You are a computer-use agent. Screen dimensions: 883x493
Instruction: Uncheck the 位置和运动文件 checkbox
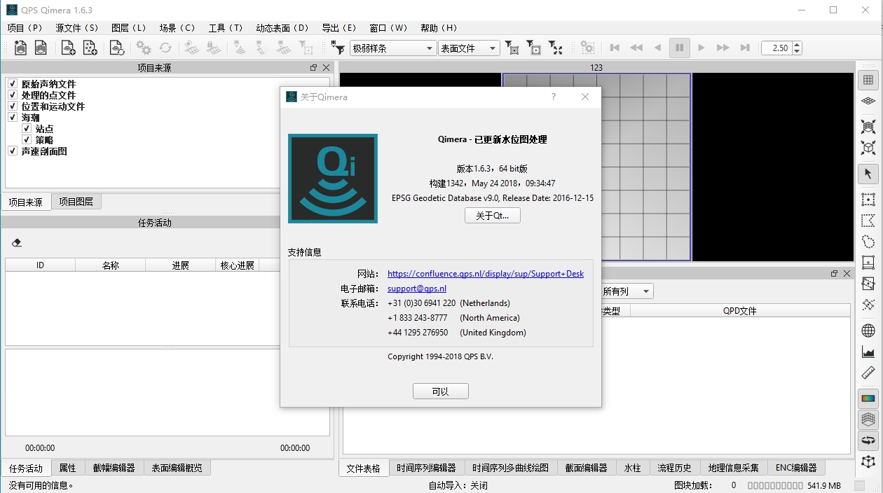[x=13, y=106]
